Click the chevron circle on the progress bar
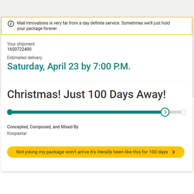This screenshot has height=194, width=194. coord(165,112)
